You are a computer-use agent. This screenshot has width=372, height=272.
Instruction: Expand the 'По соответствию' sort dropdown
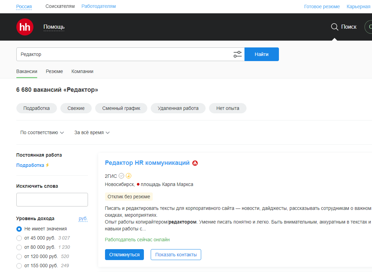coord(42,132)
